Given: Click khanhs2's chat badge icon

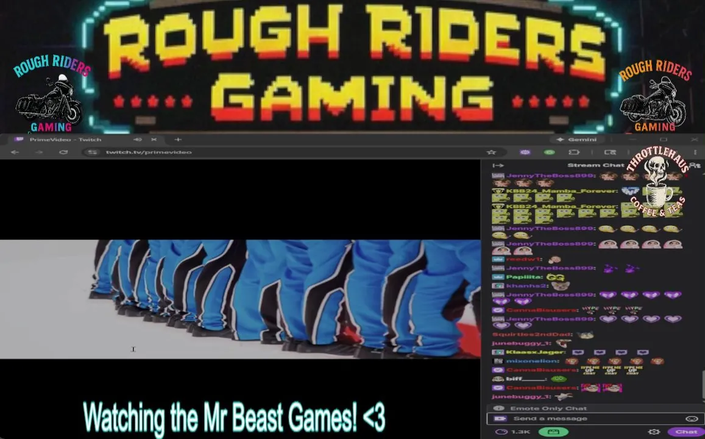Looking at the screenshot, I should (498, 285).
